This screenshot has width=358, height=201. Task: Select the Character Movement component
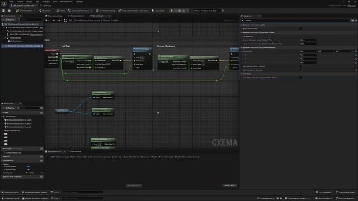pos(23,46)
